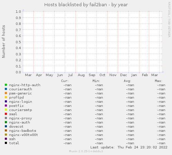This screenshot has width=172, height=155.
Task: Click the Max: column header
Action: 159,81
